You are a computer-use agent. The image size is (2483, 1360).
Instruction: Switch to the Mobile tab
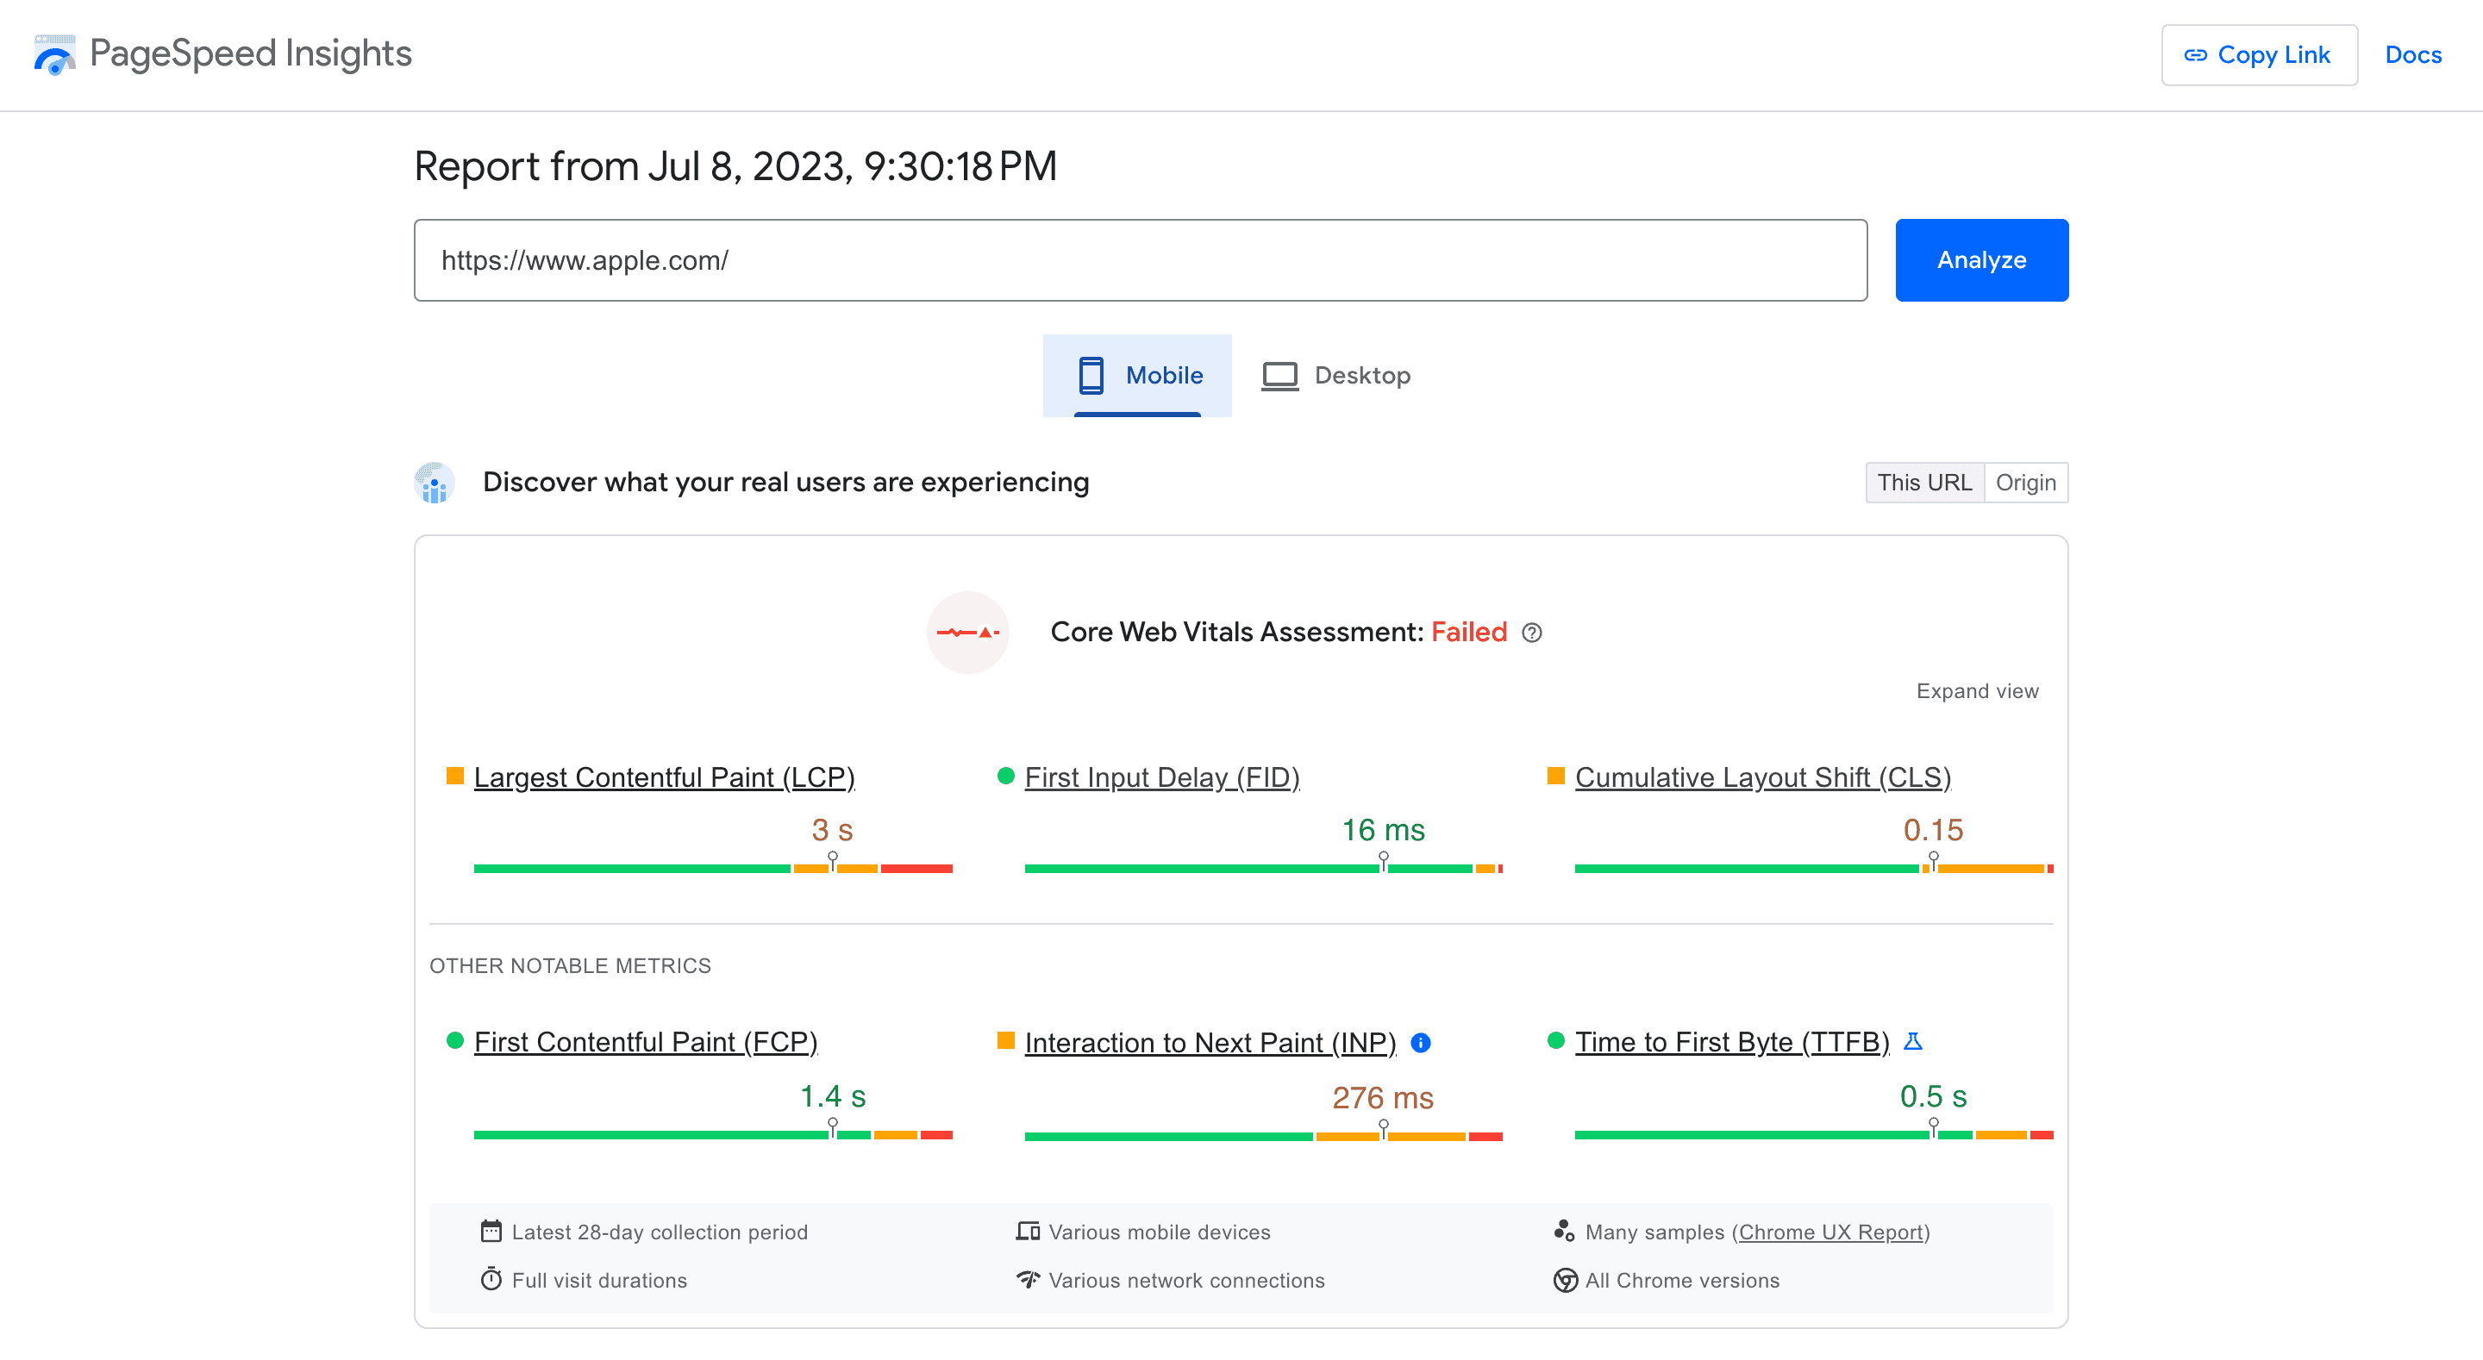(1137, 375)
